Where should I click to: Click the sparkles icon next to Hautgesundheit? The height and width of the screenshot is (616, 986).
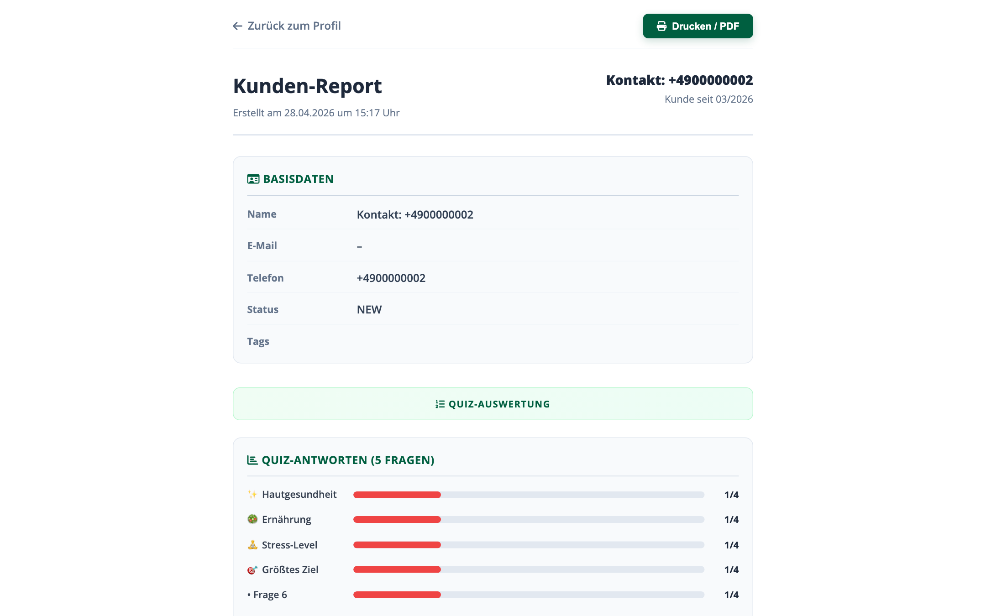pyautogui.click(x=252, y=494)
